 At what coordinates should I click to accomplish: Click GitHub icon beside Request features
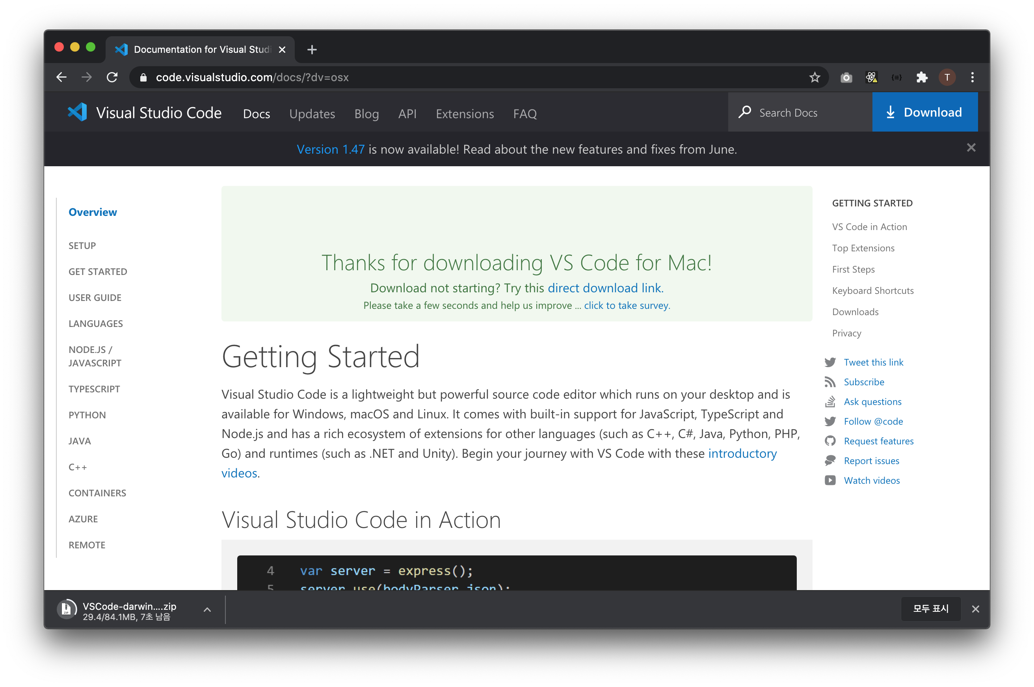[x=830, y=441]
